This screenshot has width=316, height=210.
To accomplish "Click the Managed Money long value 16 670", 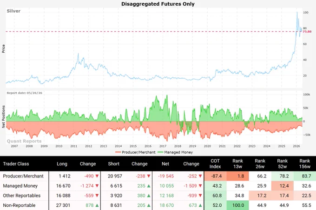I will coord(63,186).
